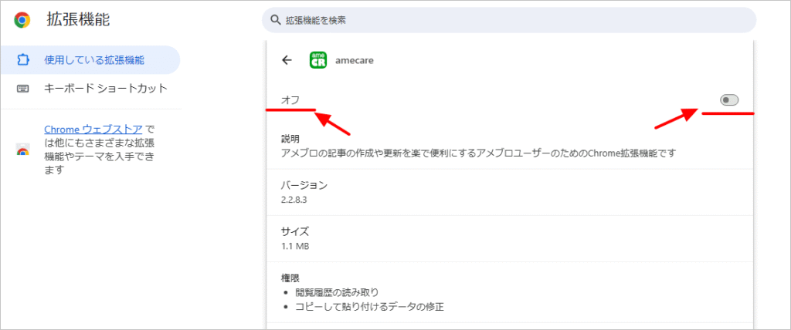
Task: Click the Chrome Web Store rainbow icon
Action: [22, 150]
